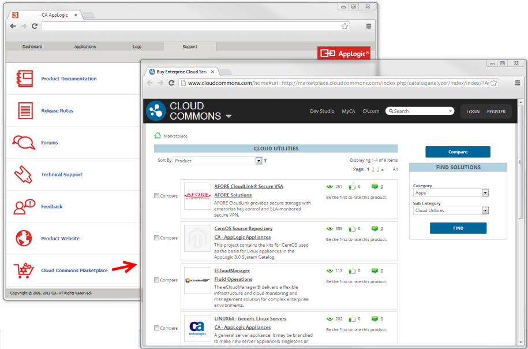Screen dimensions: 528x349
Task: Switch to the Applications tab
Action: (85, 47)
